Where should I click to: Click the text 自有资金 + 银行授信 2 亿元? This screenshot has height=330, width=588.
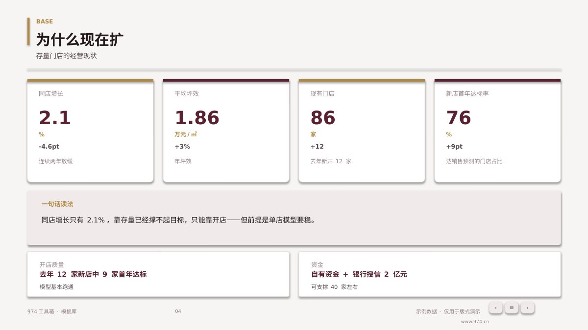359,274
